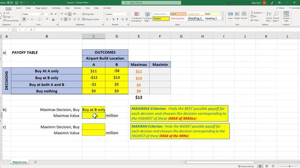Viewport: 300px width, 168px height.
Task: Toggle Italic formatting
Action: 28,19
